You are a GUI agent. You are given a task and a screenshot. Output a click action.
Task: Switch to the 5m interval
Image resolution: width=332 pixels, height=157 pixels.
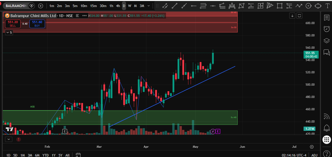pyautogui.click(x=75, y=6)
